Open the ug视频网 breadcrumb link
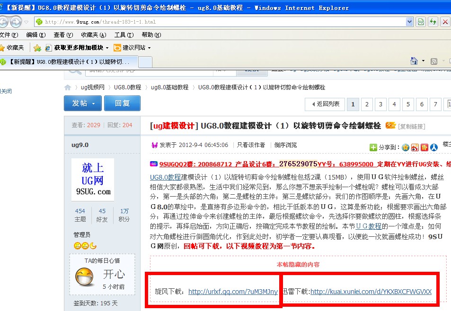Image resolution: width=451 pixels, height=311 pixels. pyautogui.click(x=93, y=87)
